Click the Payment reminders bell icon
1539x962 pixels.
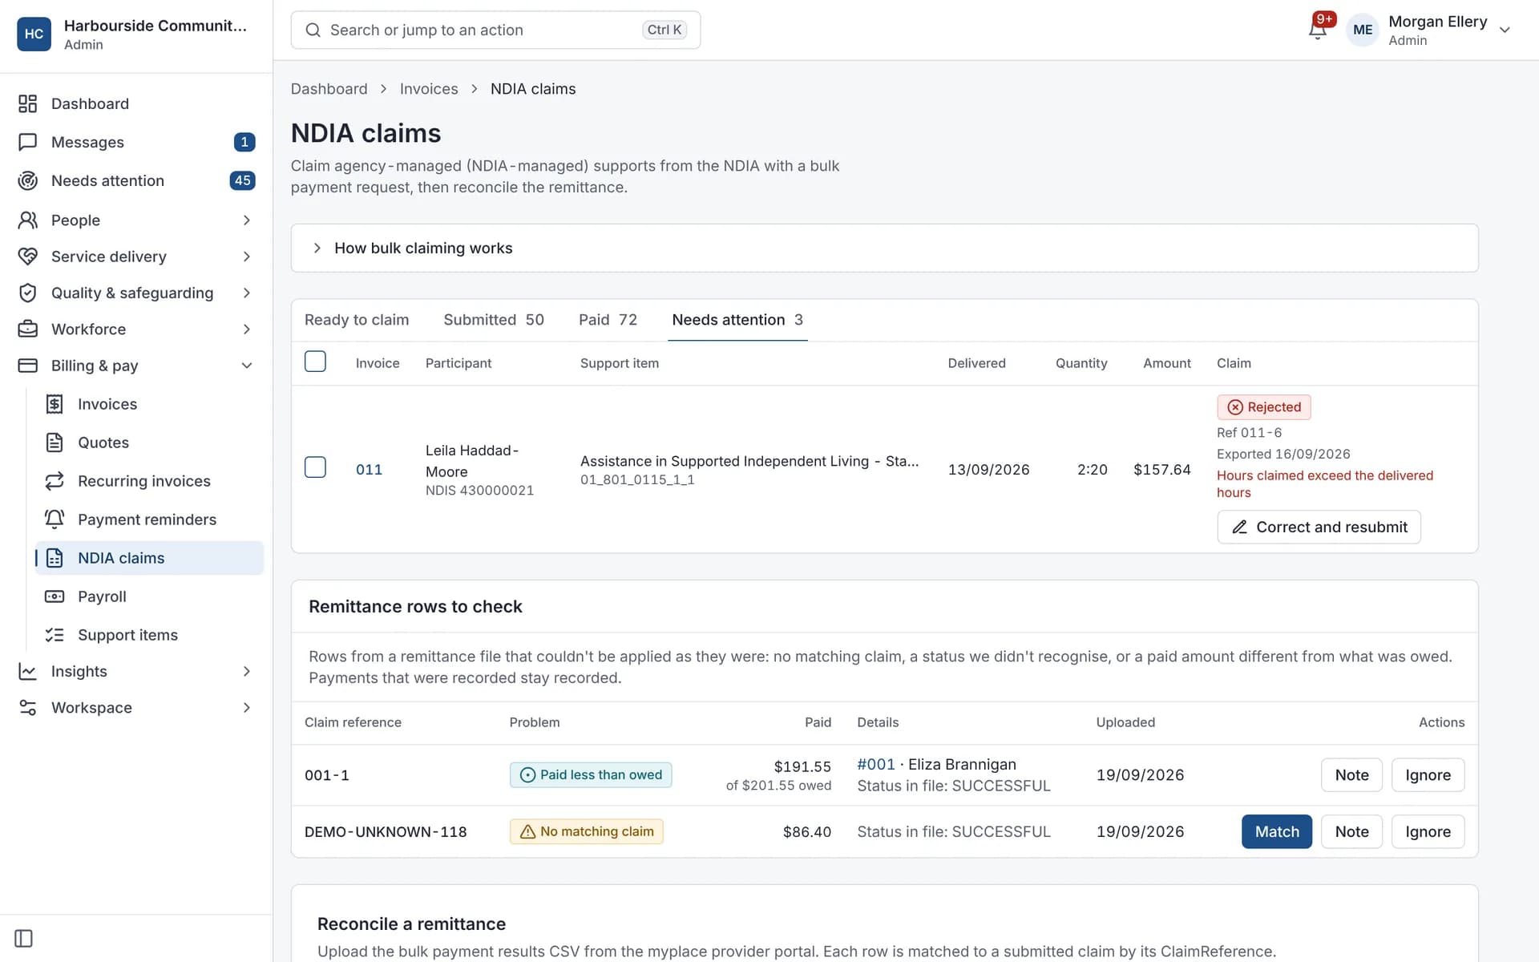pyautogui.click(x=55, y=519)
